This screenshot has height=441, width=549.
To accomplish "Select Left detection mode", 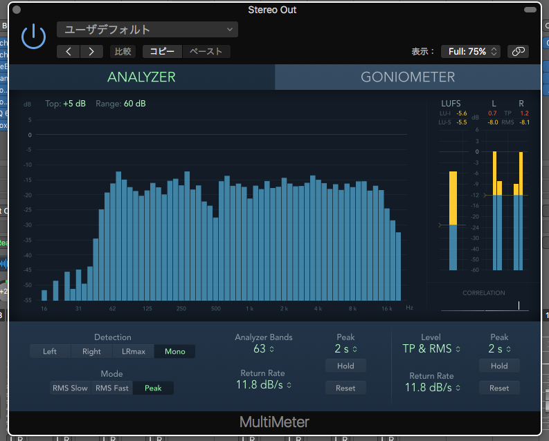I will 50,351.
